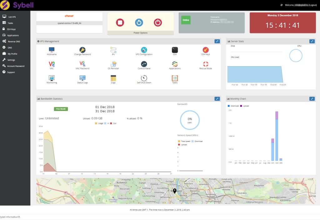Expand the Monthly Chart panel
The image size is (320, 220).
[312, 99]
